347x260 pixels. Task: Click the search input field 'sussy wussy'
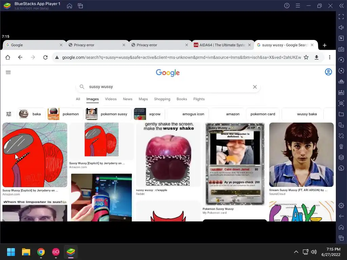(x=168, y=87)
